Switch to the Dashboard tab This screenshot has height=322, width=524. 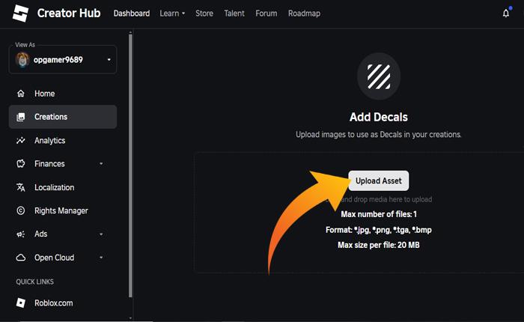point(131,13)
